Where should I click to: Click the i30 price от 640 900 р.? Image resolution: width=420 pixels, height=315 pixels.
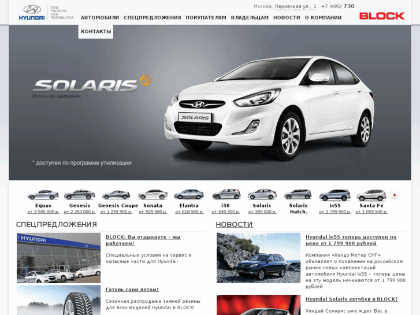[x=226, y=212]
